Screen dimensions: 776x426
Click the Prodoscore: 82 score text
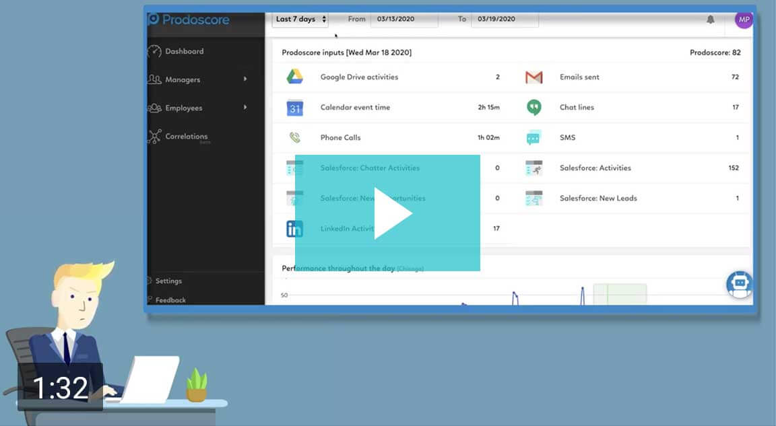click(x=715, y=52)
